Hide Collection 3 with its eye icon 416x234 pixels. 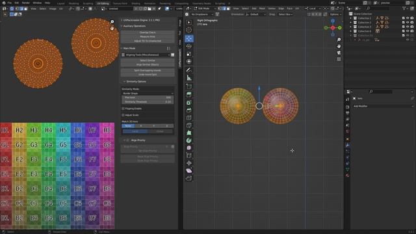point(408,27)
